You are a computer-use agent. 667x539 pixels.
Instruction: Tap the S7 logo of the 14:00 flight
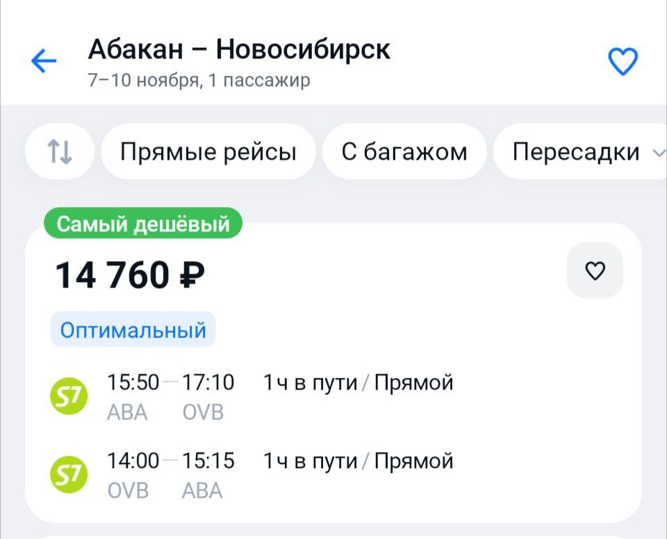tap(69, 475)
